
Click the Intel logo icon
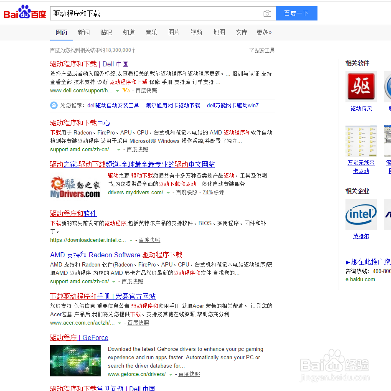pyautogui.click(x=361, y=214)
